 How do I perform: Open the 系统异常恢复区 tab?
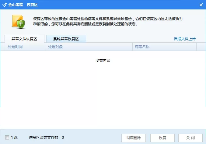coord(66,39)
